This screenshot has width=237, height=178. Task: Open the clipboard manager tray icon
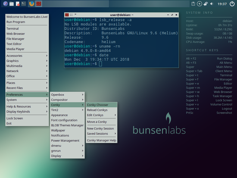(193, 4)
